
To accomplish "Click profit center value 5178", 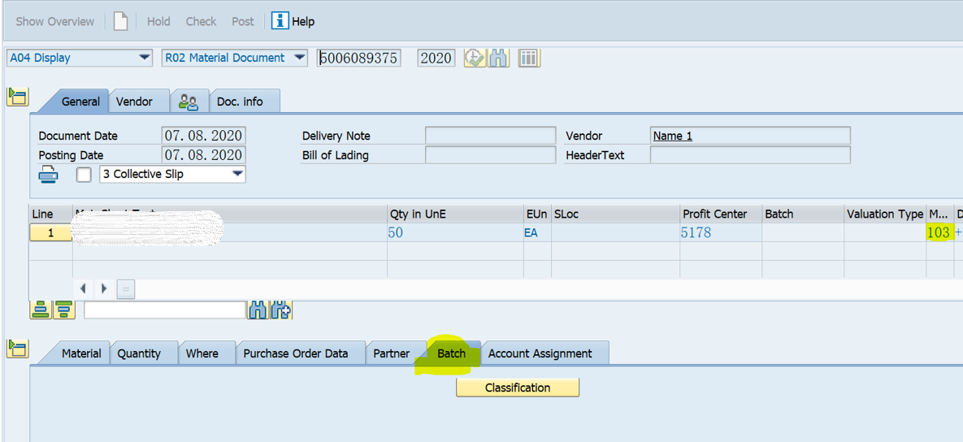I will point(696,232).
